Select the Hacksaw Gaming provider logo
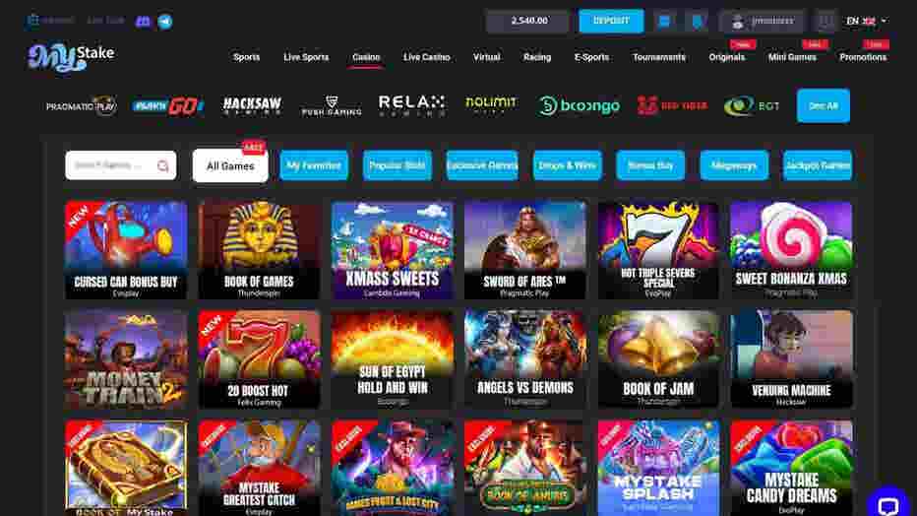The image size is (917, 516). click(x=252, y=106)
